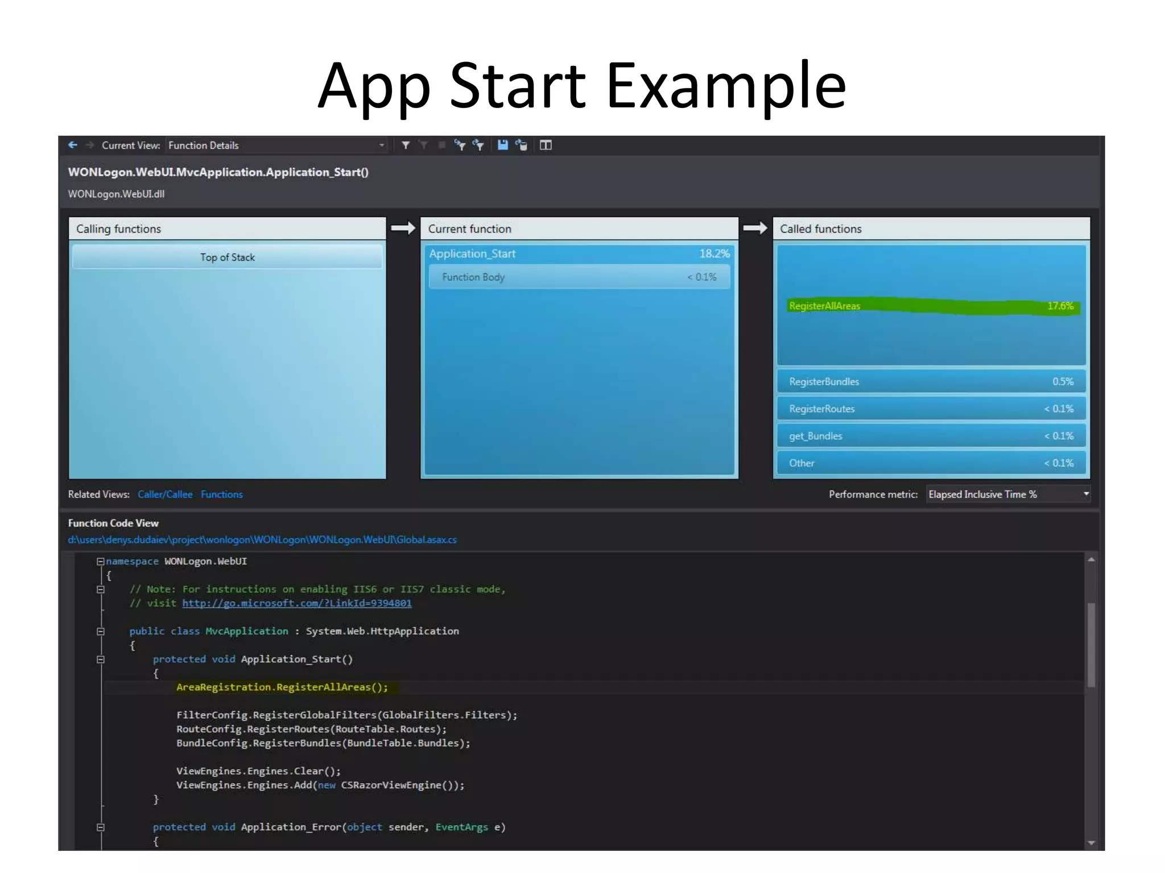Click the greyed-out funnel icon
1165x873 pixels.
point(424,145)
